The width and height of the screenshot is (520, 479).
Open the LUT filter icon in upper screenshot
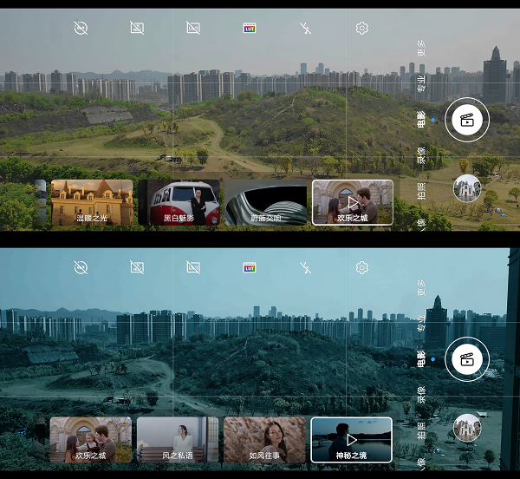tap(250, 28)
